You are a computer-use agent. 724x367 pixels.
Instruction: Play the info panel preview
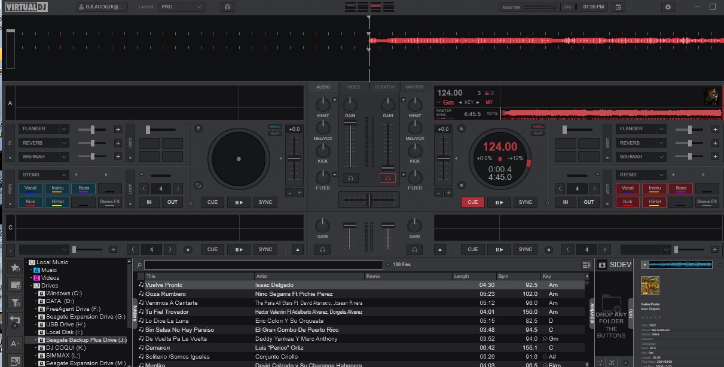(644, 264)
